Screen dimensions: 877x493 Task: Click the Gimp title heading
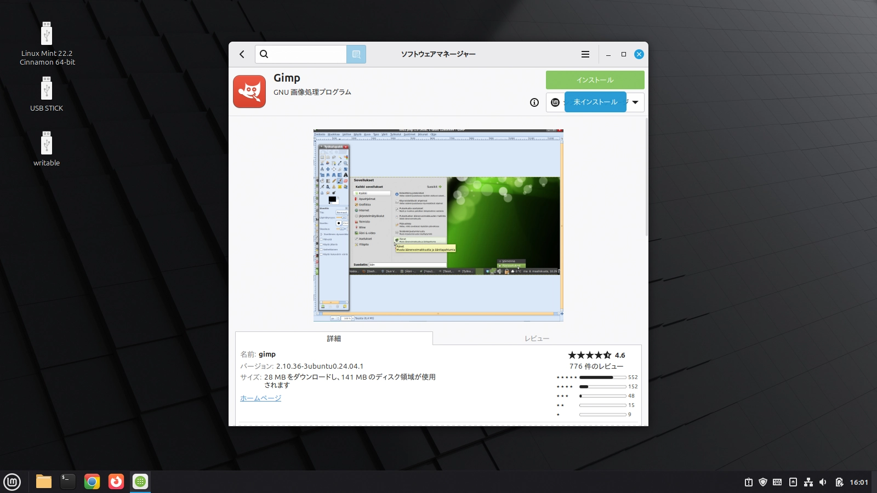(287, 78)
